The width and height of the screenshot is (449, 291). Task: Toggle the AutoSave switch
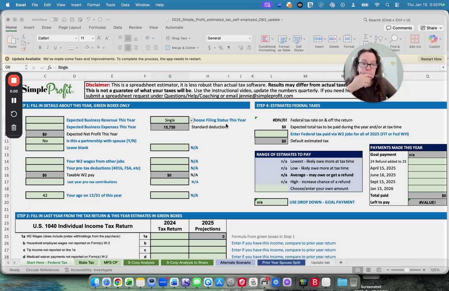tap(54, 20)
